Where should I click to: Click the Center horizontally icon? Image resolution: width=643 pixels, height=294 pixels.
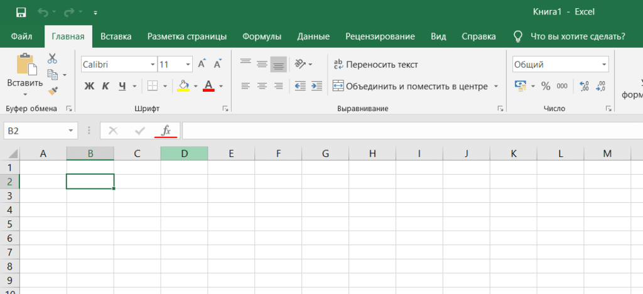(262, 86)
